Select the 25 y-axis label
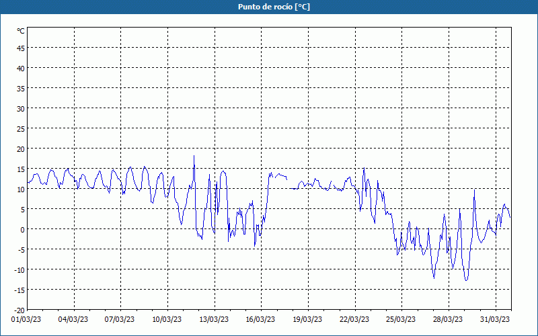 coord(21,128)
